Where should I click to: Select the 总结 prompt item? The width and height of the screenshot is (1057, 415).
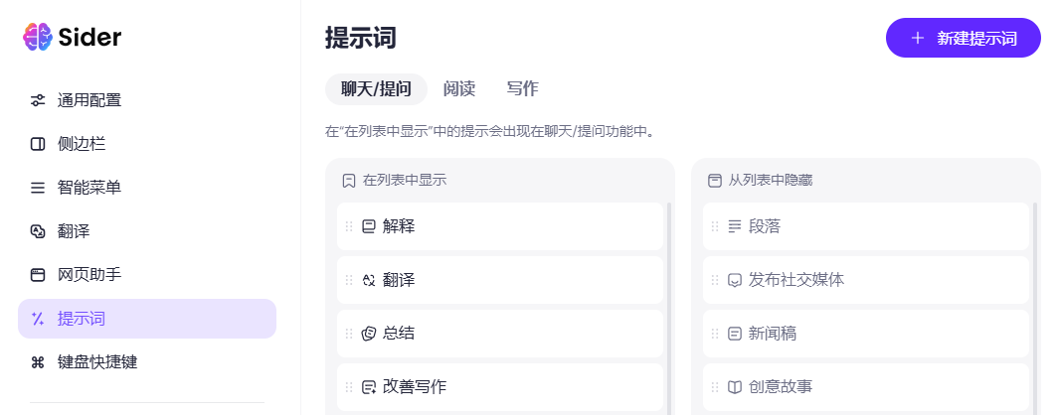[x=399, y=334]
